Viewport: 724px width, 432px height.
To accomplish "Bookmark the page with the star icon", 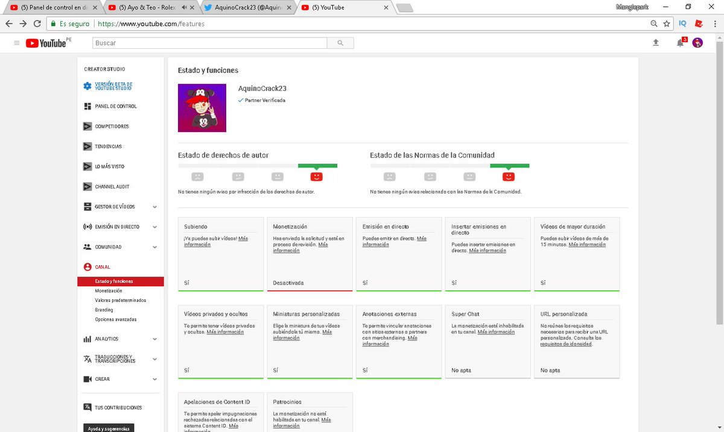I will [667, 23].
